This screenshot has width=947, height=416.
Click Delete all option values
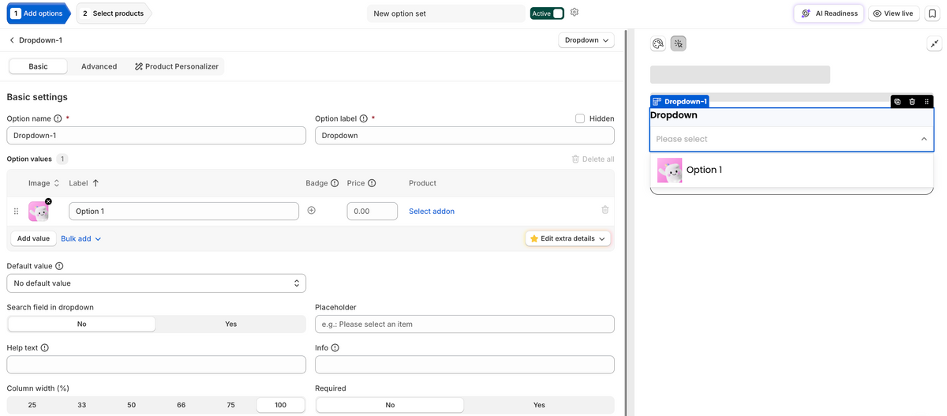pyautogui.click(x=593, y=159)
